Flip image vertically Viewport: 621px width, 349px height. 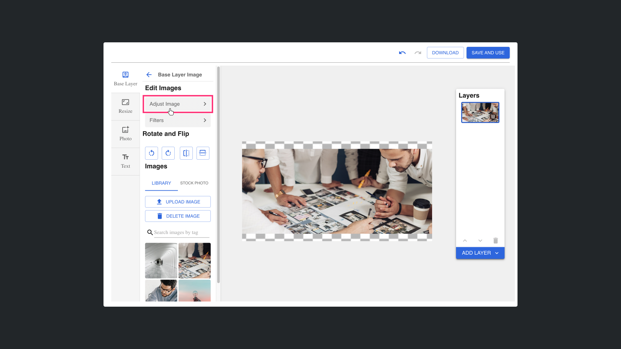tap(203, 153)
